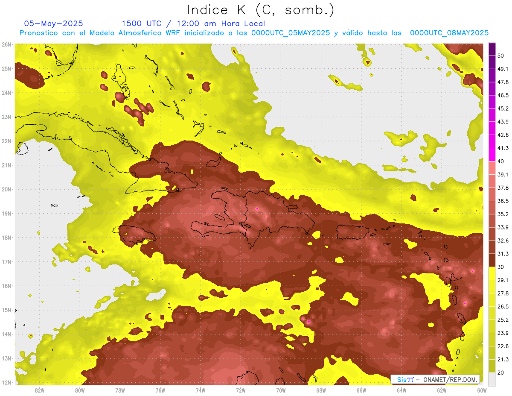Screen dimensions: 512x396
Task: Click the "45.2" colorbar value
Action: (502, 109)
